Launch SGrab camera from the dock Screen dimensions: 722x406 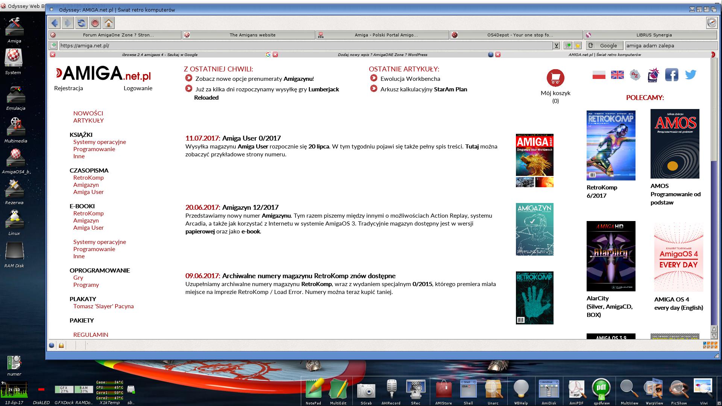pos(366,391)
